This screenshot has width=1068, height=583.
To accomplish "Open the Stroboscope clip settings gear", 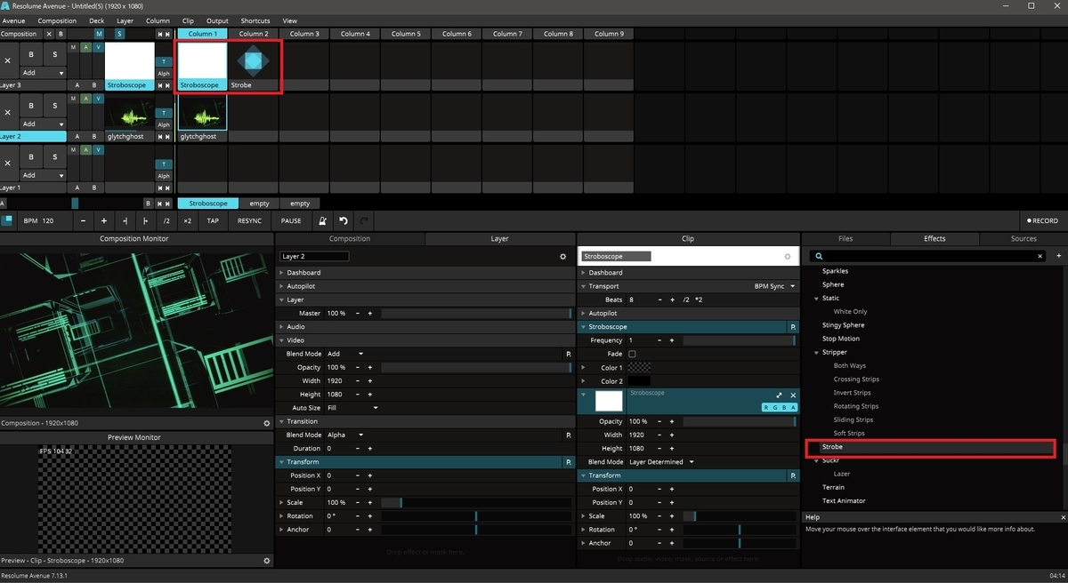I will [787, 256].
